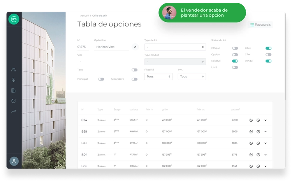292x182 pixels.
Task: Open the checkmark tasks icon in sidebar
Action: click(x=14, y=101)
